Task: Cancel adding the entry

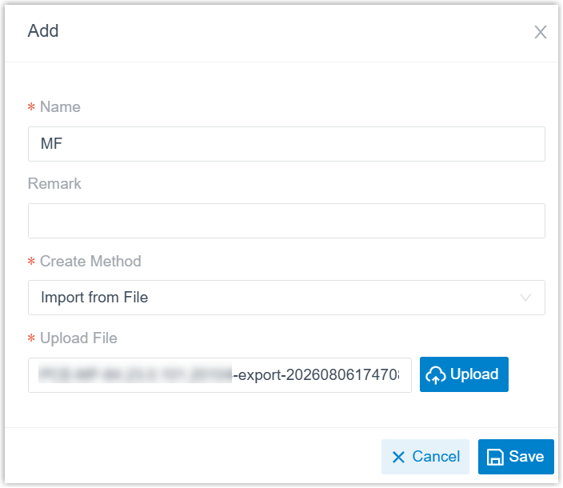Action: [x=425, y=457]
